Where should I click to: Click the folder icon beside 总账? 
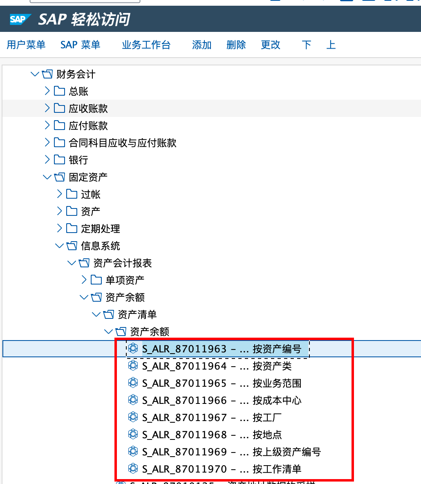59,91
